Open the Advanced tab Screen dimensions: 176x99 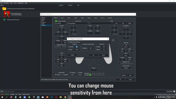pos(110,18)
